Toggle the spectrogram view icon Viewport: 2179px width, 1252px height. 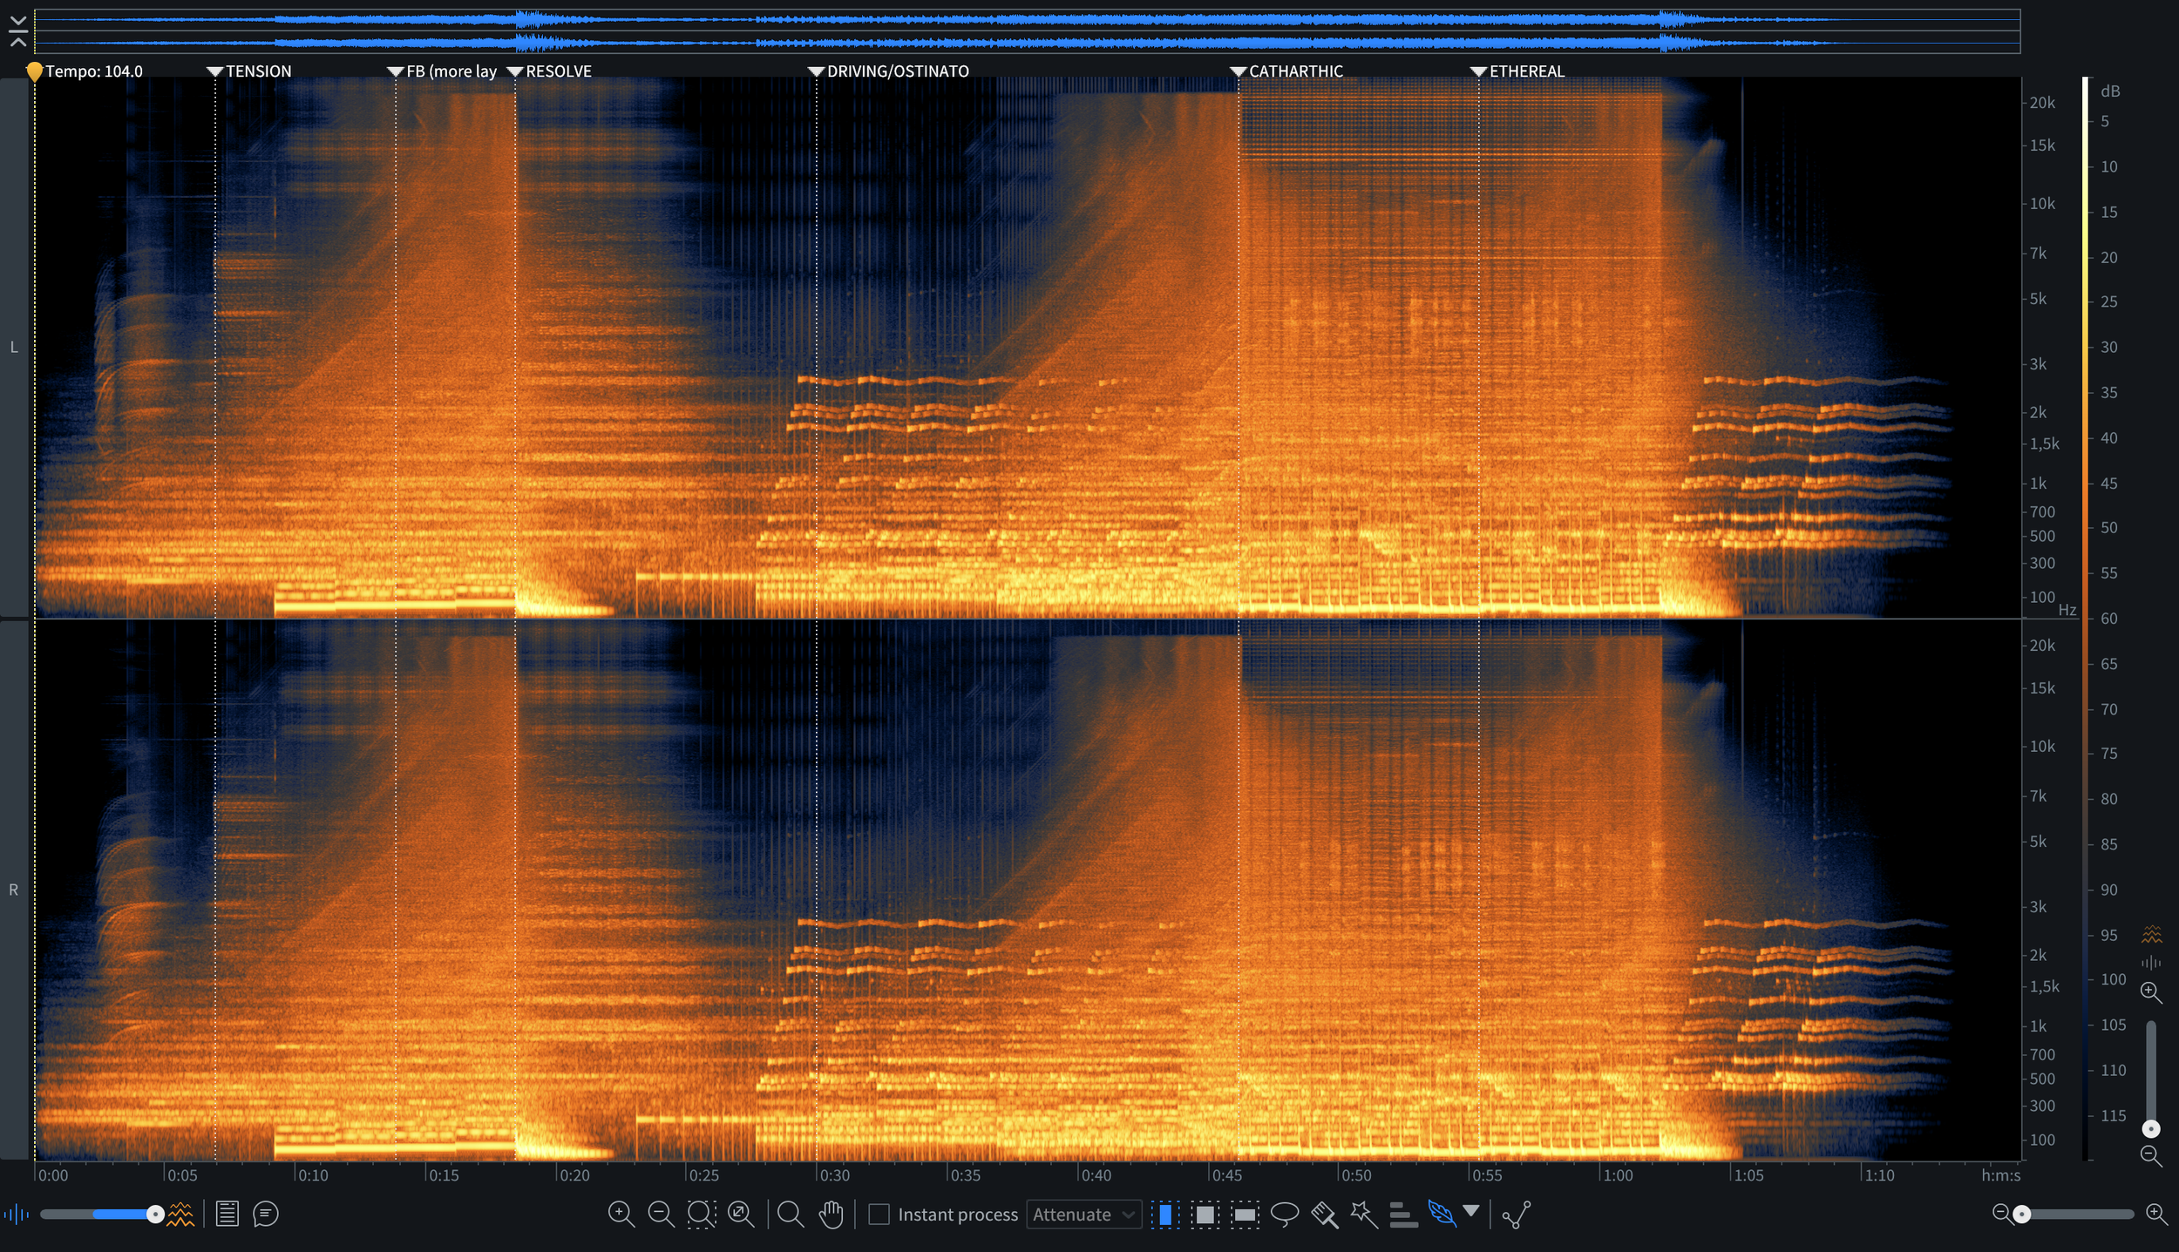pos(181,1214)
